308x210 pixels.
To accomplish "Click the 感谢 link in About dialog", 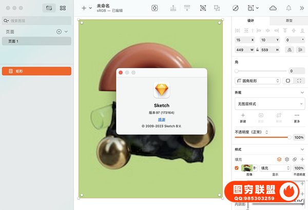I will [161, 119].
